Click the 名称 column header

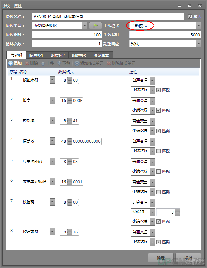tap(38, 72)
